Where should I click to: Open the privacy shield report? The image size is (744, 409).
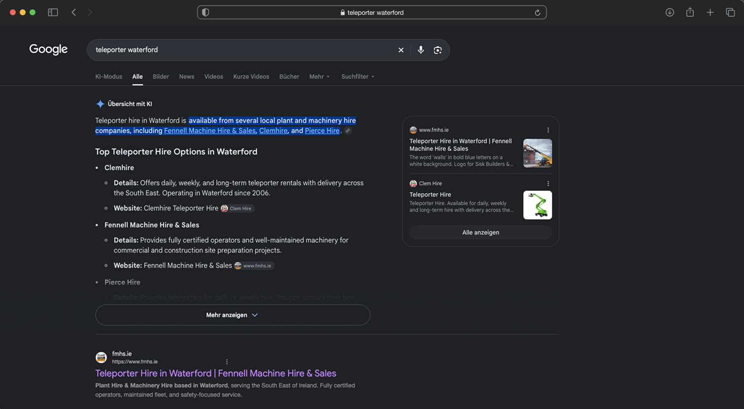(205, 12)
